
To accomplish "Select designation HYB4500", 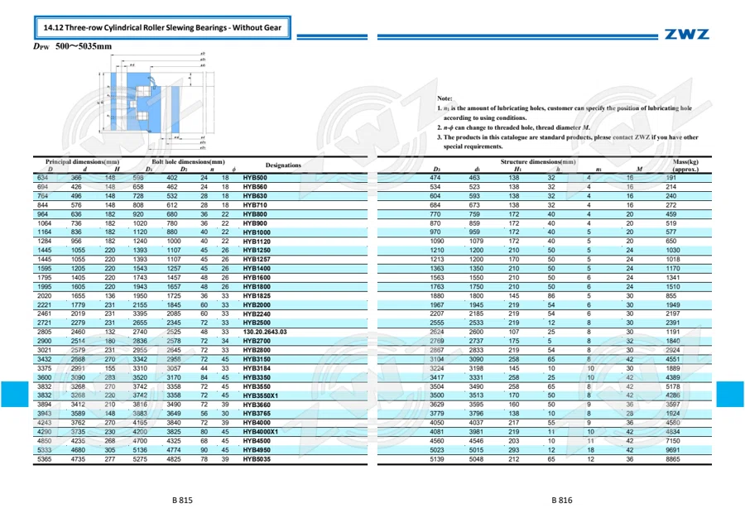I will coord(257,441).
